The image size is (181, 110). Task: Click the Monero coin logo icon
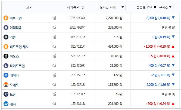pyautogui.click(x=6, y=85)
